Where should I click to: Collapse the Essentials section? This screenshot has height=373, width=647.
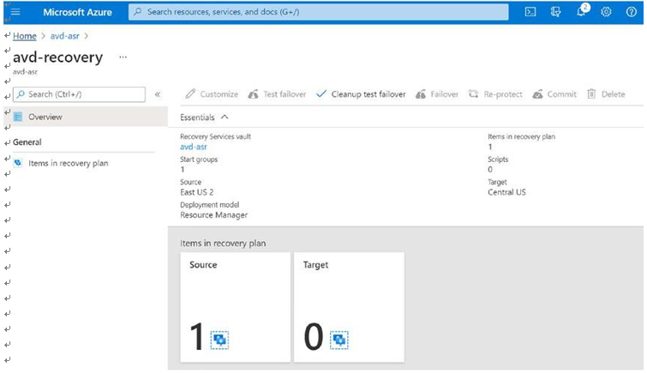[x=225, y=117]
